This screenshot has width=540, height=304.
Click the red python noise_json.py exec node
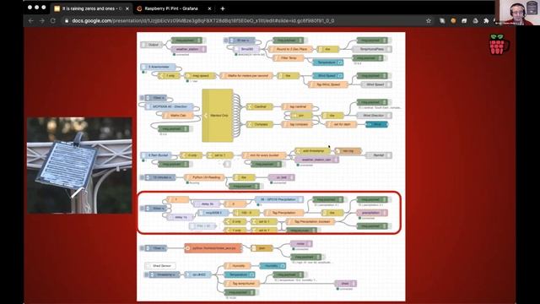[x=213, y=248]
